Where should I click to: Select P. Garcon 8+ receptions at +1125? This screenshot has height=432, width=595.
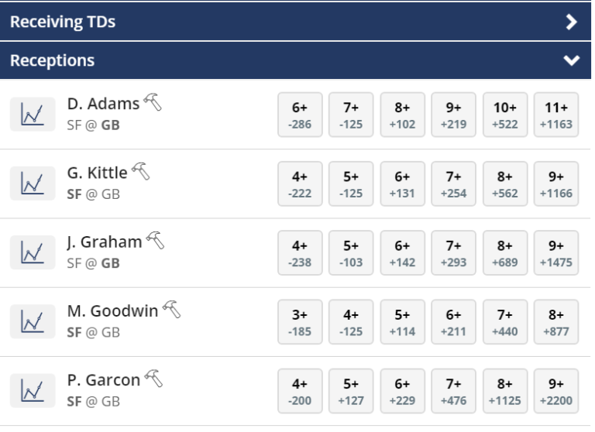click(504, 391)
